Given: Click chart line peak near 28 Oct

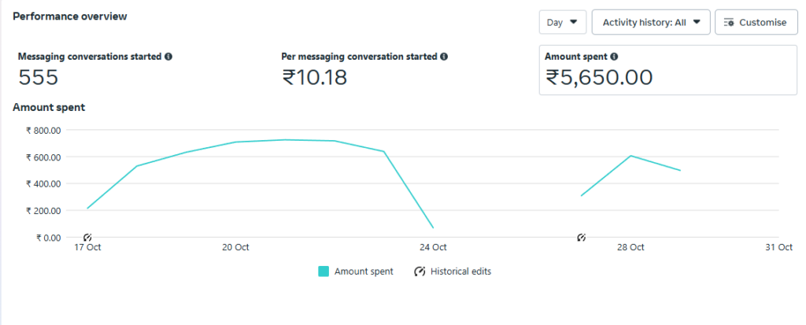Looking at the screenshot, I should point(630,156).
